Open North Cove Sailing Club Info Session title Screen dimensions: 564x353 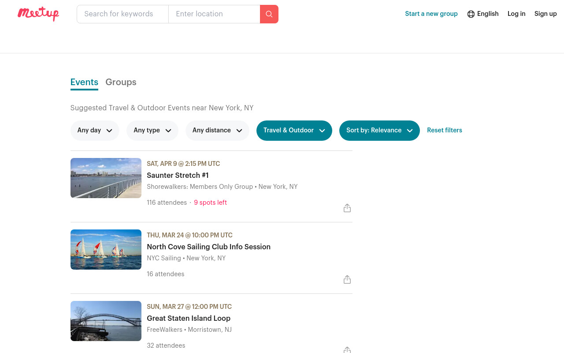tap(208, 247)
